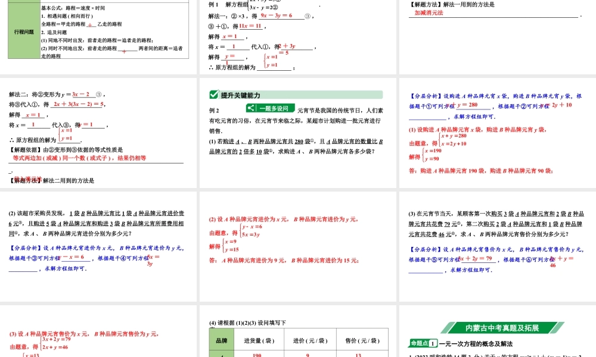The width and height of the screenshot is (596, 357).
Task: Click the 【解题方法】 label on the top-right slide
Action: [424, 4]
